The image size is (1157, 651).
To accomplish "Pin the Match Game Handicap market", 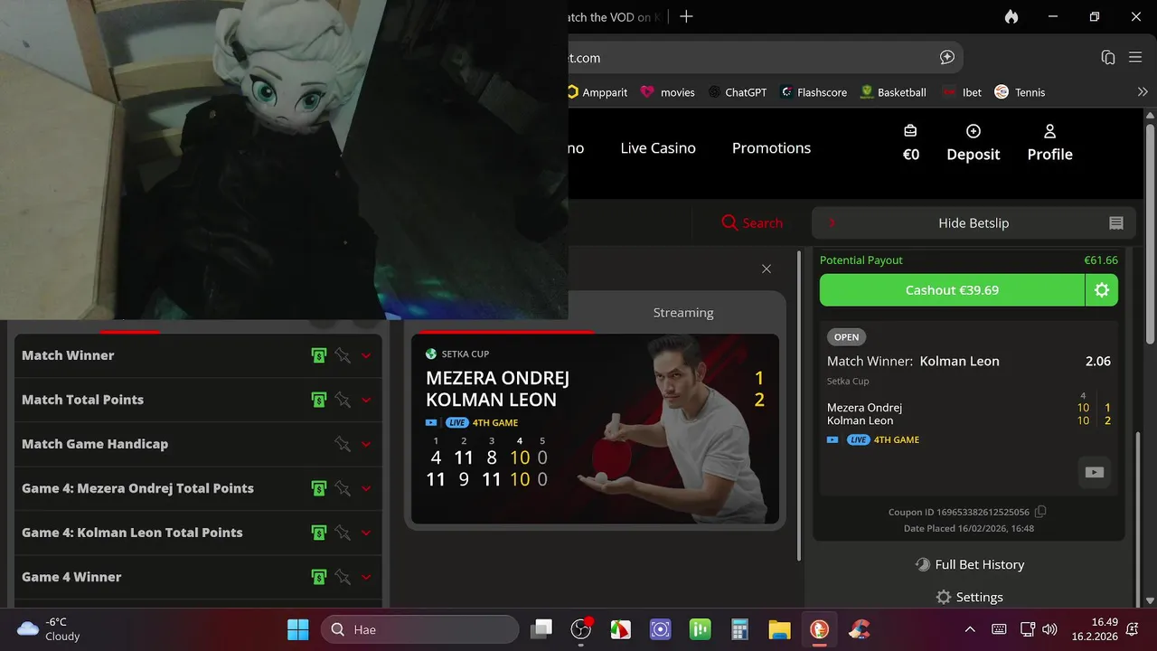I will tap(343, 444).
